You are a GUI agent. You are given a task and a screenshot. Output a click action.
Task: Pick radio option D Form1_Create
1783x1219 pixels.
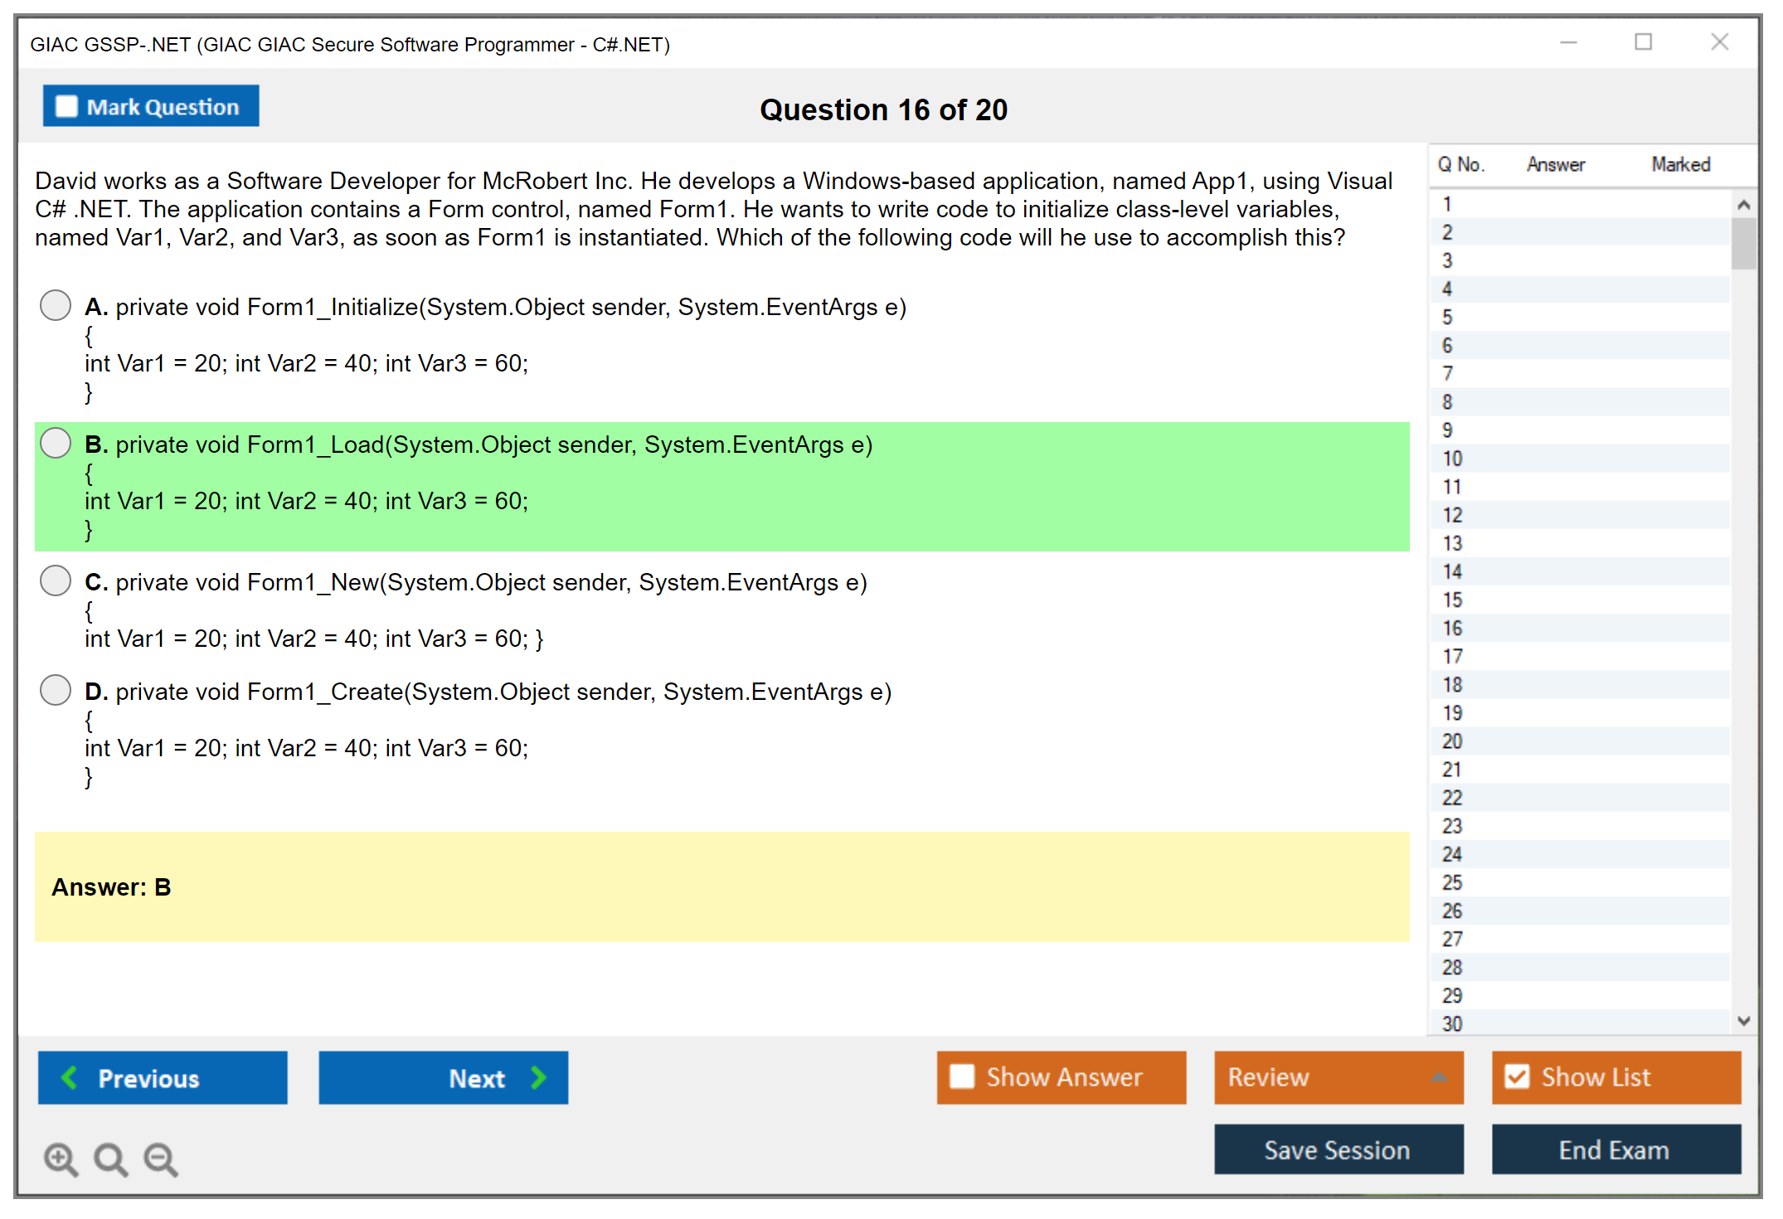tap(56, 690)
